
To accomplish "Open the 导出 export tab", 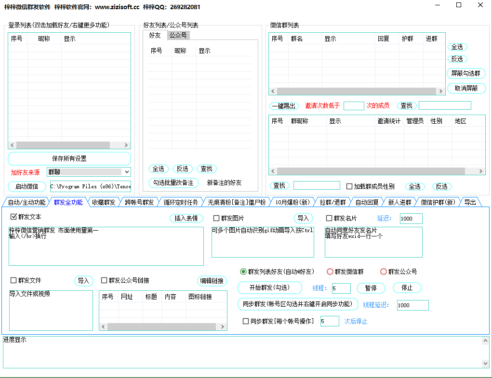I will click(x=470, y=202).
